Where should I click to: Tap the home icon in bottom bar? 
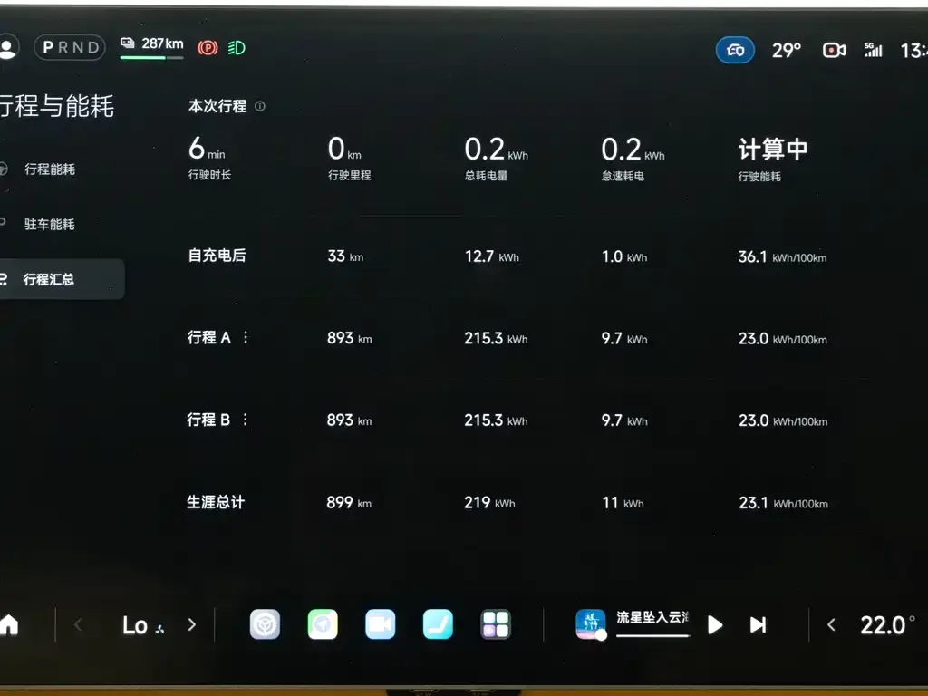coord(9,624)
